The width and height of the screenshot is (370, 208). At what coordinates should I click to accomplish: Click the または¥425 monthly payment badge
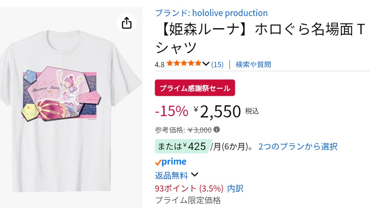coord(182,146)
